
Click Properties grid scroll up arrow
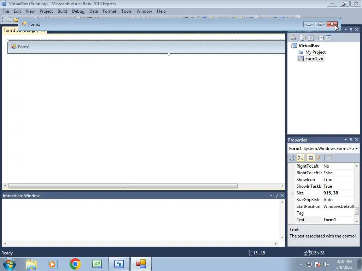coord(357,166)
